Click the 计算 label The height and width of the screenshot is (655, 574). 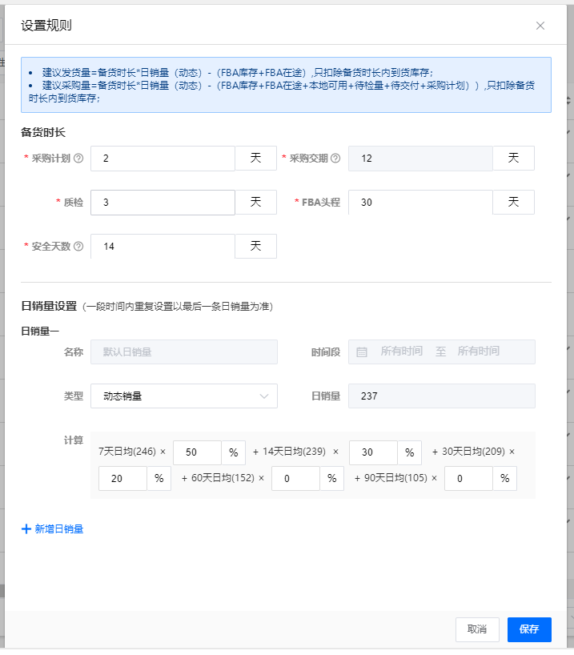click(74, 440)
